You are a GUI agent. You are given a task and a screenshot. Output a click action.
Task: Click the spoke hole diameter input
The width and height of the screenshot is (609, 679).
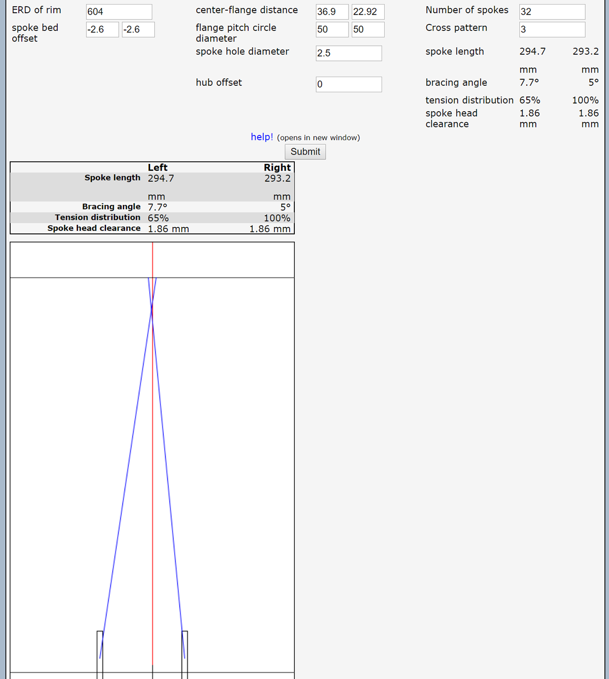coord(349,53)
